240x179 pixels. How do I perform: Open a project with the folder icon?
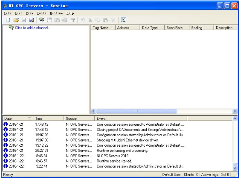(x=16, y=20)
